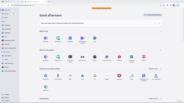Collapse the Observe and explore section
This screenshot has height=103, width=184.
coord(160,50)
